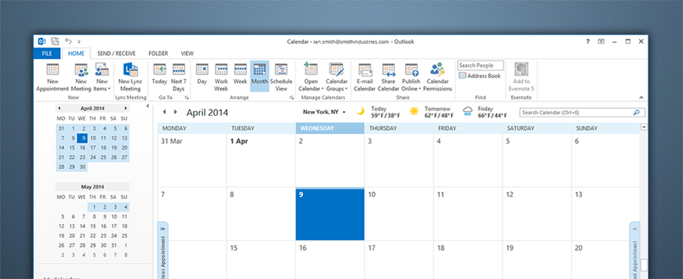Switch to Week view
Viewport: 683px width, 279px height.
click(x=240, y=74)
